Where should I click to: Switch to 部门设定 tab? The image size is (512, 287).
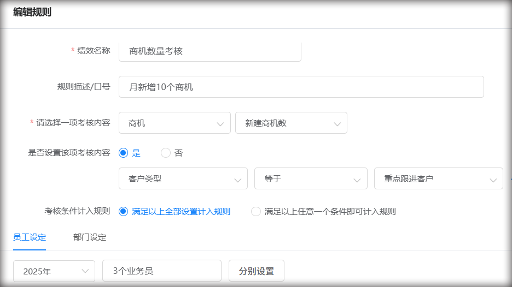click(90, 237)
